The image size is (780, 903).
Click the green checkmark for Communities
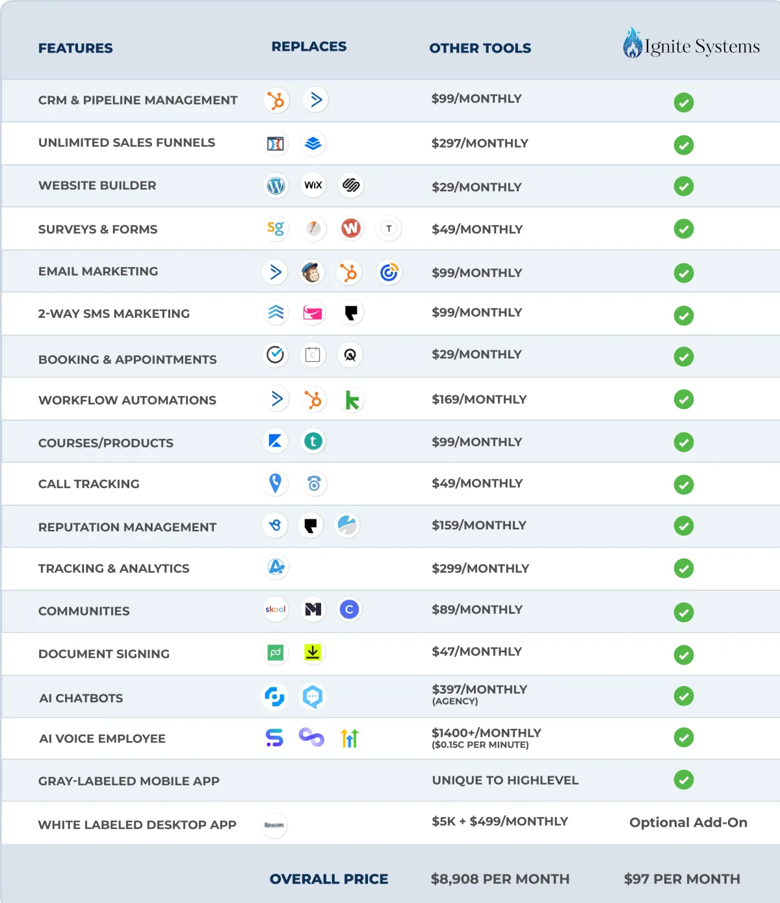pos(684,612)
